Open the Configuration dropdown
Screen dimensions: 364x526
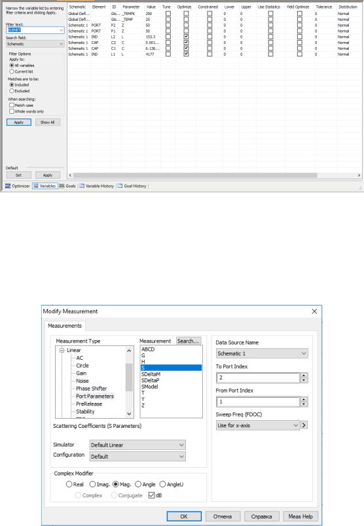137,457
